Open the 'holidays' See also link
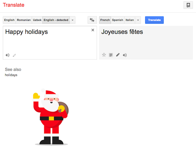The height and width of the screenshot is (147, 196). pyautogui.click(x=11, y=75)
